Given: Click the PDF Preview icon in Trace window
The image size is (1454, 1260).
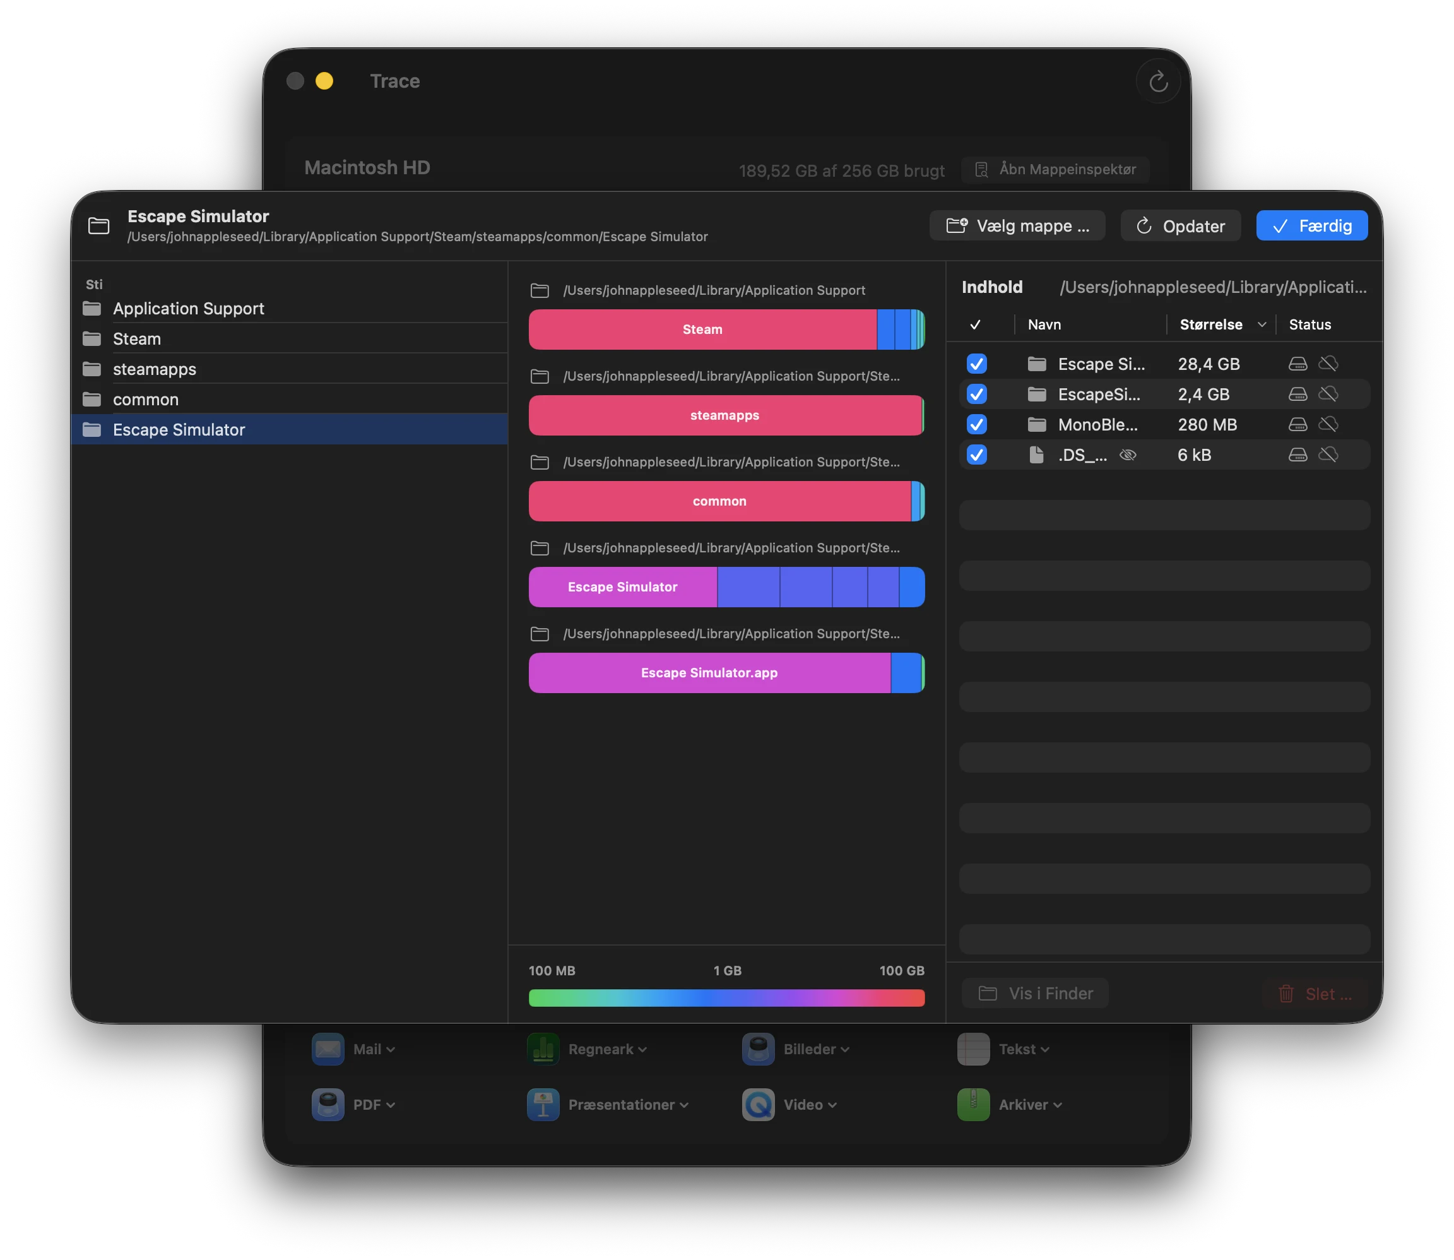Looking at the screenshot, I should [328, 1105].
